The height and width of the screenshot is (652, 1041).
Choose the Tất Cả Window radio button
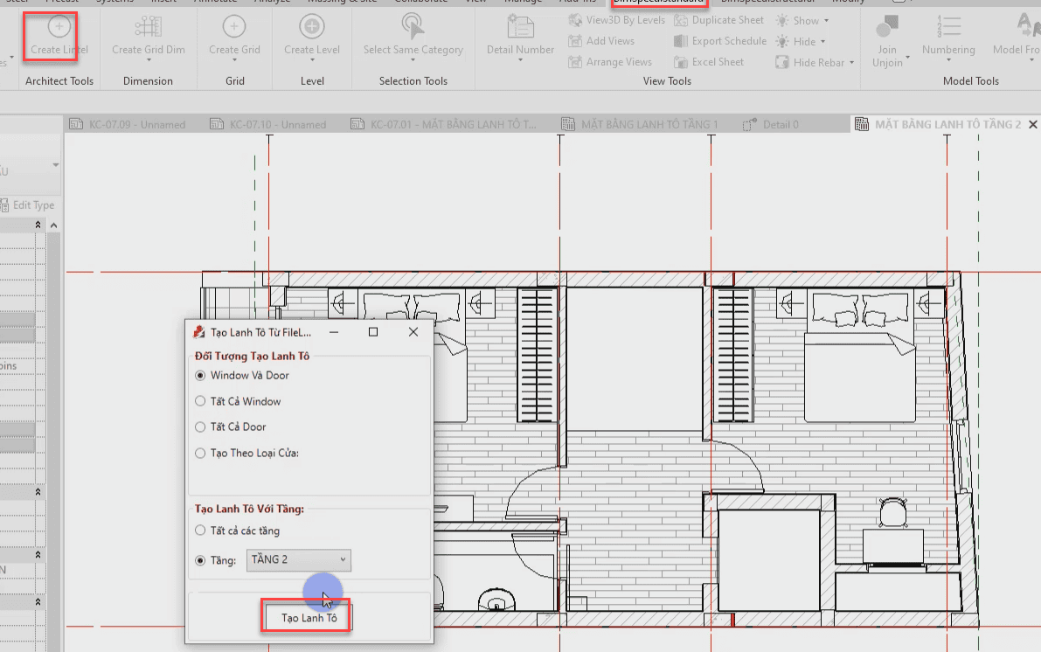201,402
